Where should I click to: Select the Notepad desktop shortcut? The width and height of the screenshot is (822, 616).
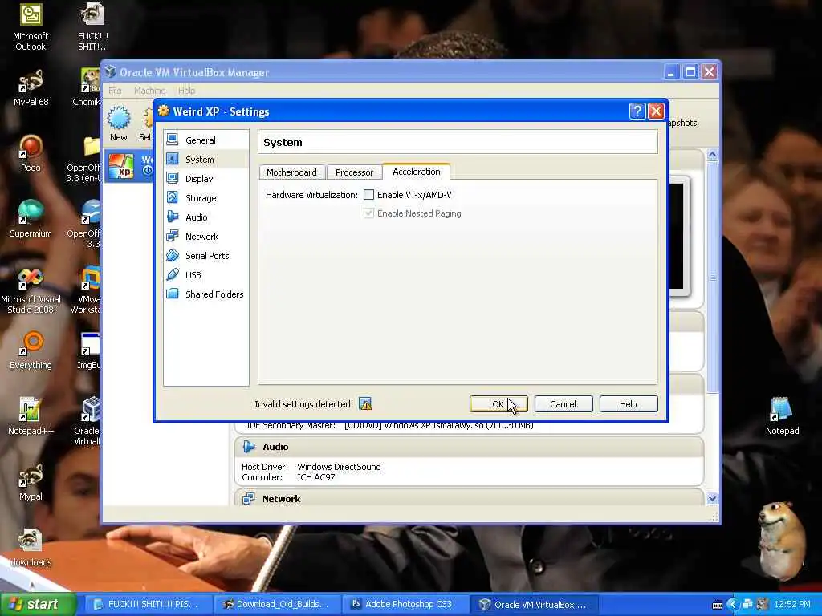point(782,417)
